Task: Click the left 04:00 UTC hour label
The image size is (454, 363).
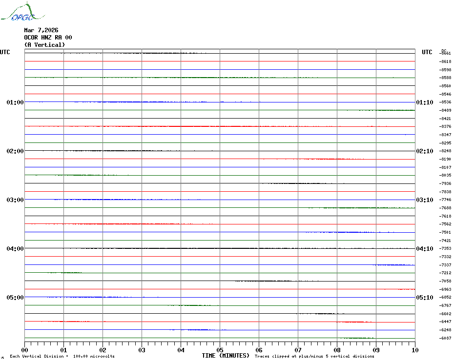Action: pos(15,249)
